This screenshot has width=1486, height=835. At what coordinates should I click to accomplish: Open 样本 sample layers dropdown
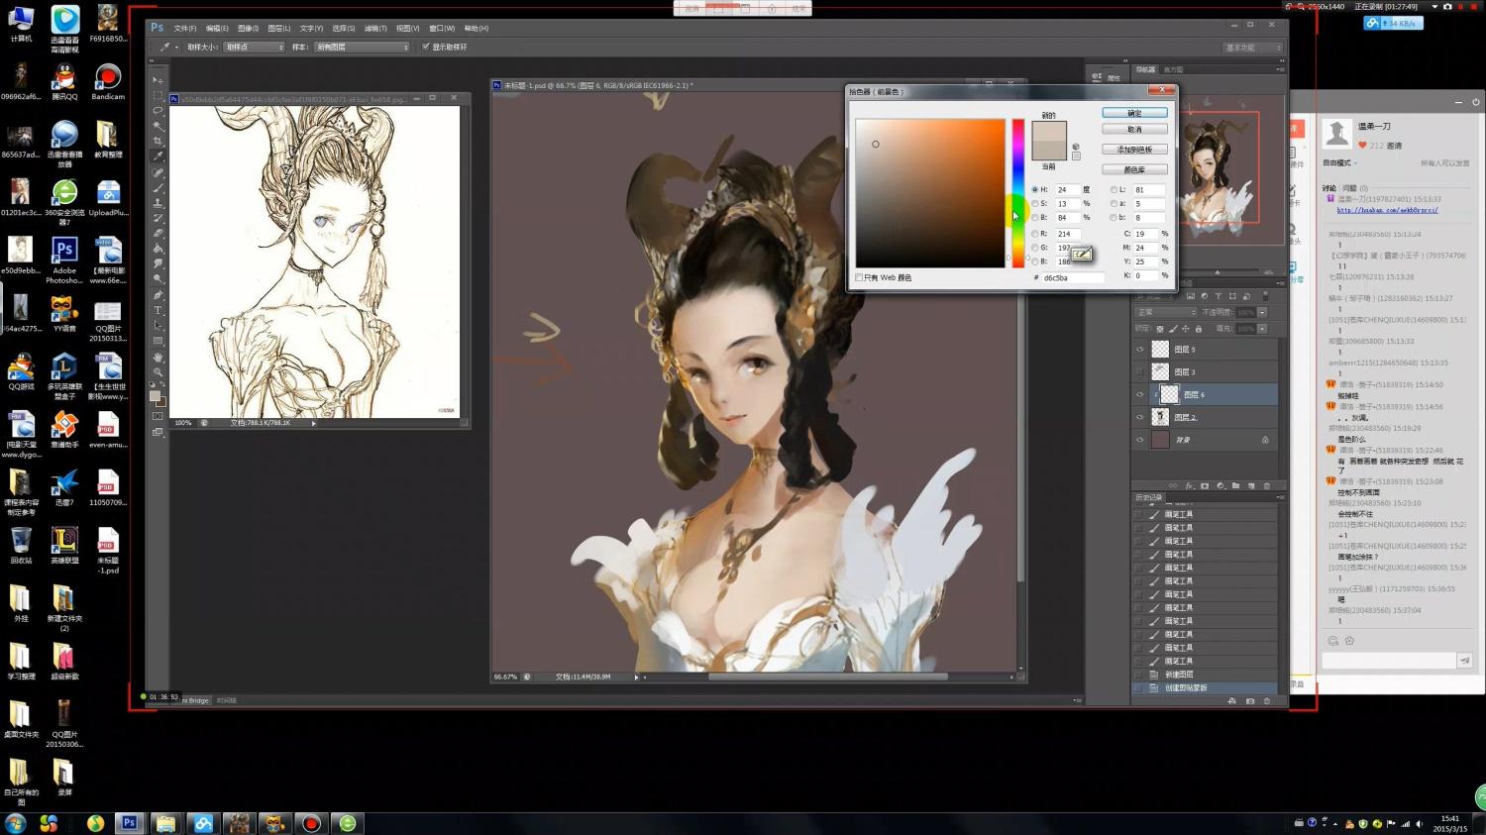tap(362, 47)
